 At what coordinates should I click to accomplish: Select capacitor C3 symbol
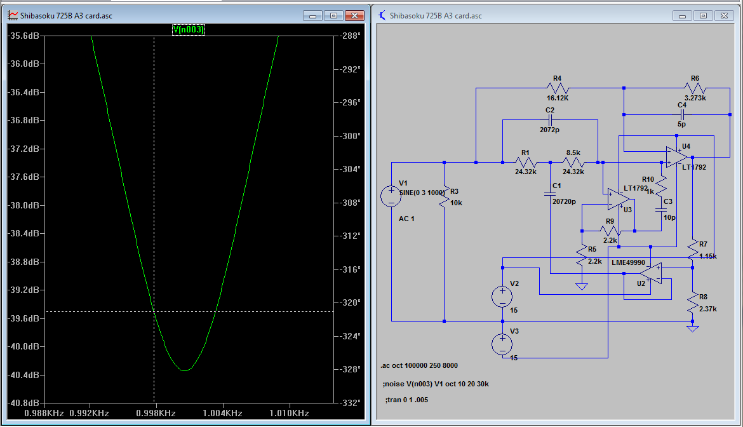[661, 210]
